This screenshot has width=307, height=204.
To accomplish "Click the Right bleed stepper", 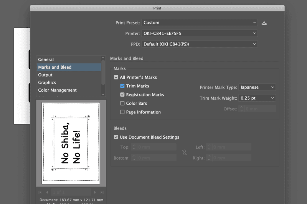I will 209,158.
